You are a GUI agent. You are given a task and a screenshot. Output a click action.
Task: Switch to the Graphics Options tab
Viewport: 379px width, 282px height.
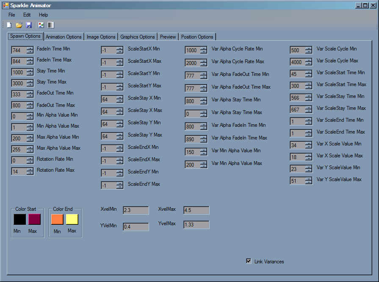[x=137, y=36]
